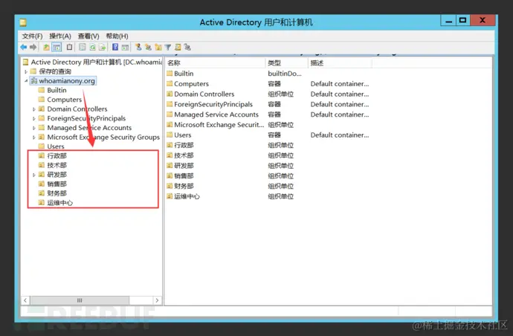This screenshot has height=336, width=513.
Task: Select Managed Service Accounts in right list
Action: click(216, 114)
